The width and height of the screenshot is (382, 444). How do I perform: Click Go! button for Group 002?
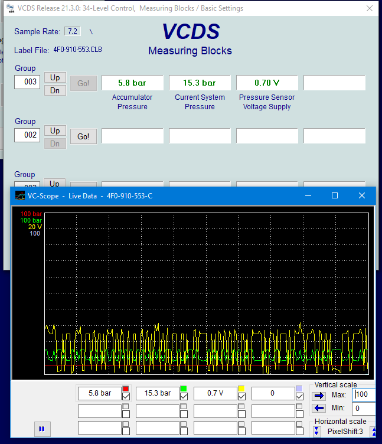point(83,136)
